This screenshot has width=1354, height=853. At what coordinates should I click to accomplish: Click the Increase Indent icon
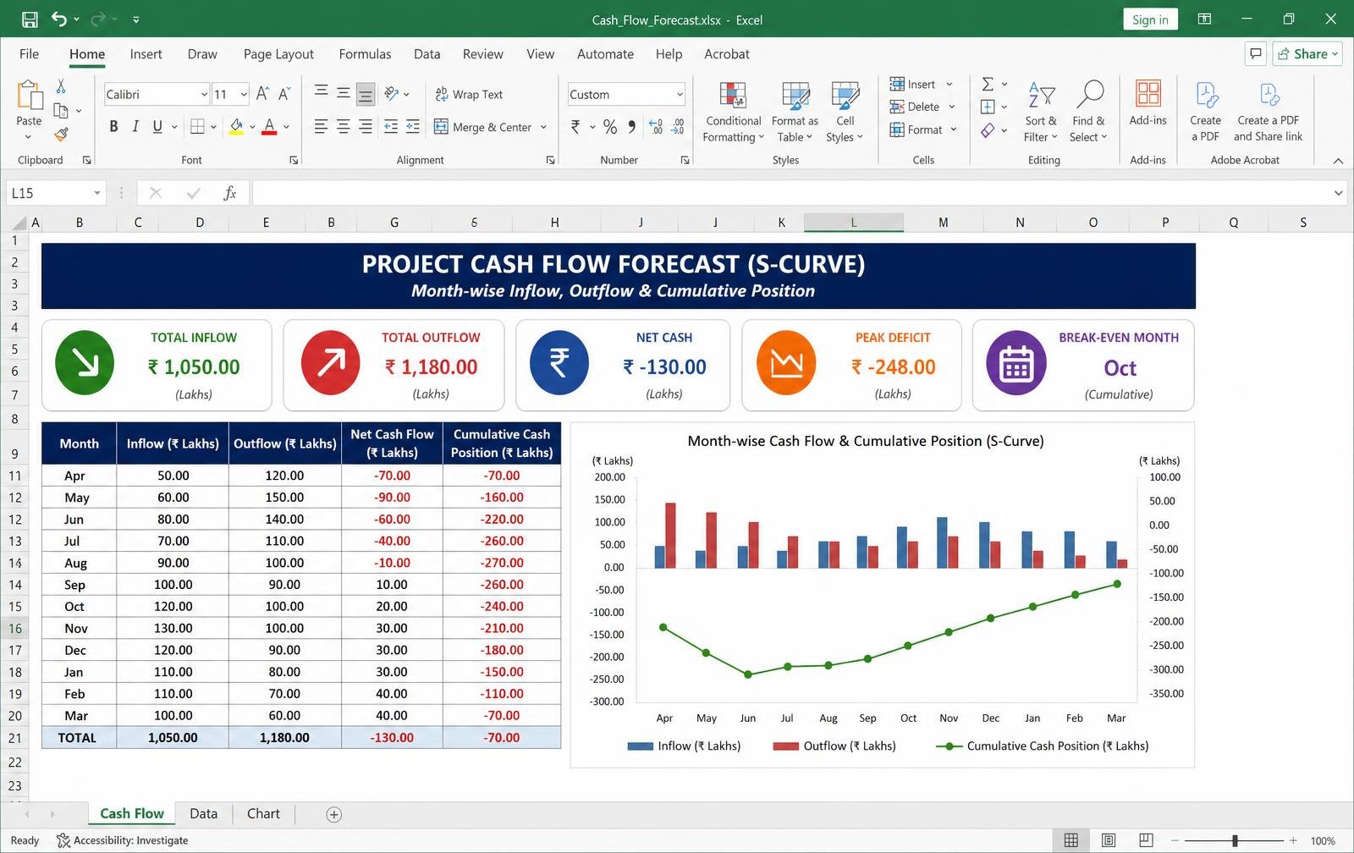(x=413, y=127)
